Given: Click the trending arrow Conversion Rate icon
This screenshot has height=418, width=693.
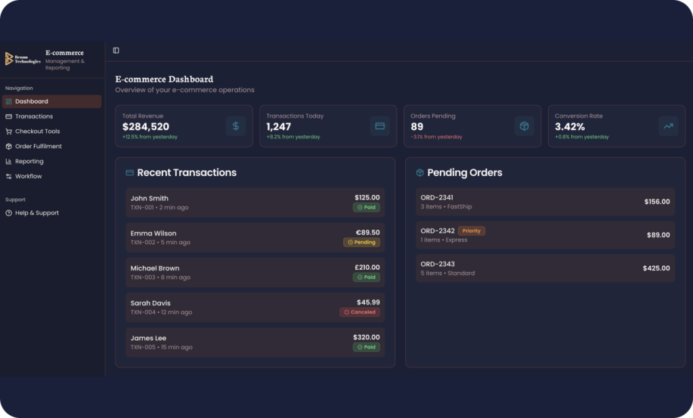Looking at the screenshot, I should [x=668, y=126].
